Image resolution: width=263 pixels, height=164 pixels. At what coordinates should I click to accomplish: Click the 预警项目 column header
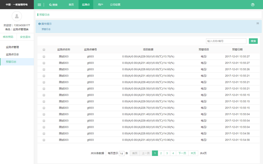[204, 50]
